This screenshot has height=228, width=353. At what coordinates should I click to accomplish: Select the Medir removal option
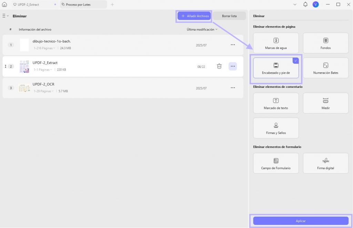(325, 103)
